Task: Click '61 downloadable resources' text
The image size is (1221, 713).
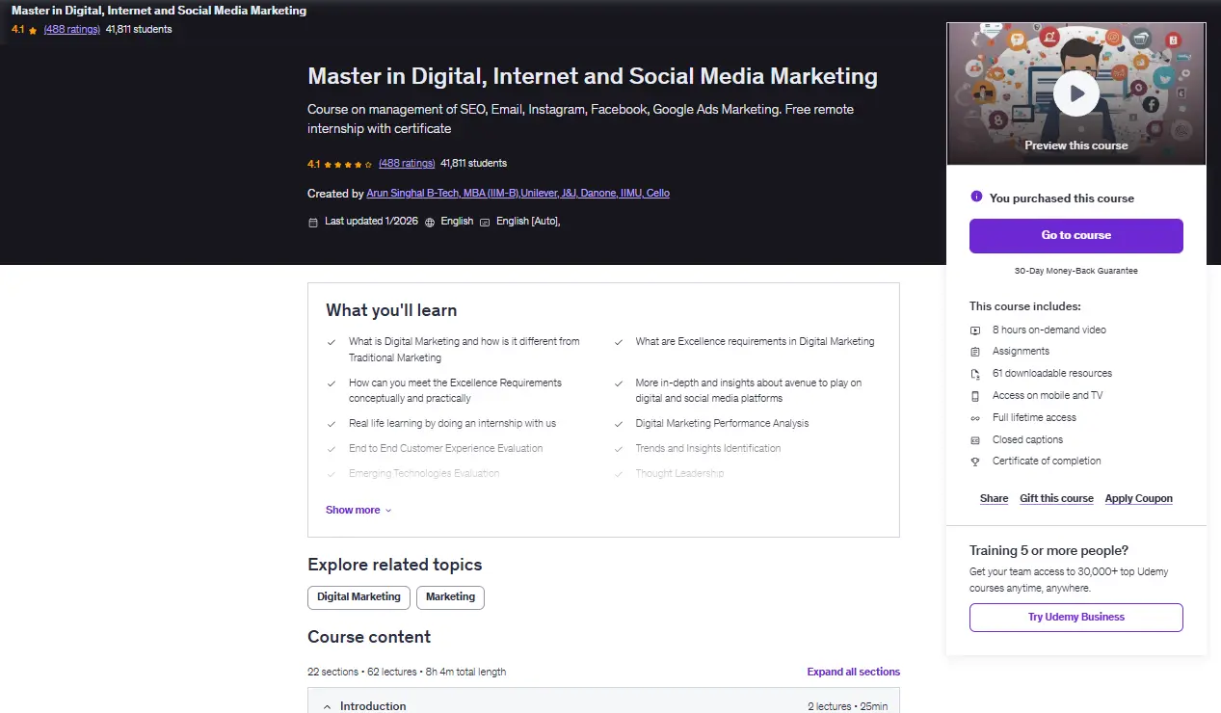Action: point(1052,373)
